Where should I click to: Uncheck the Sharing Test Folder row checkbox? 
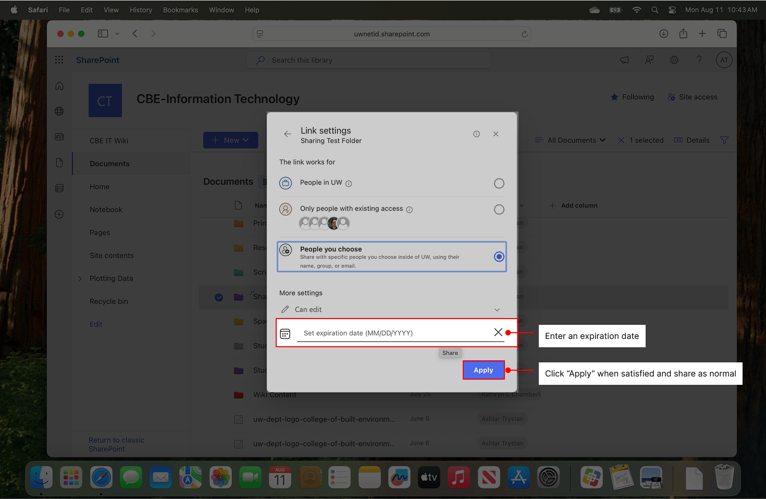(x=218, y=297)
